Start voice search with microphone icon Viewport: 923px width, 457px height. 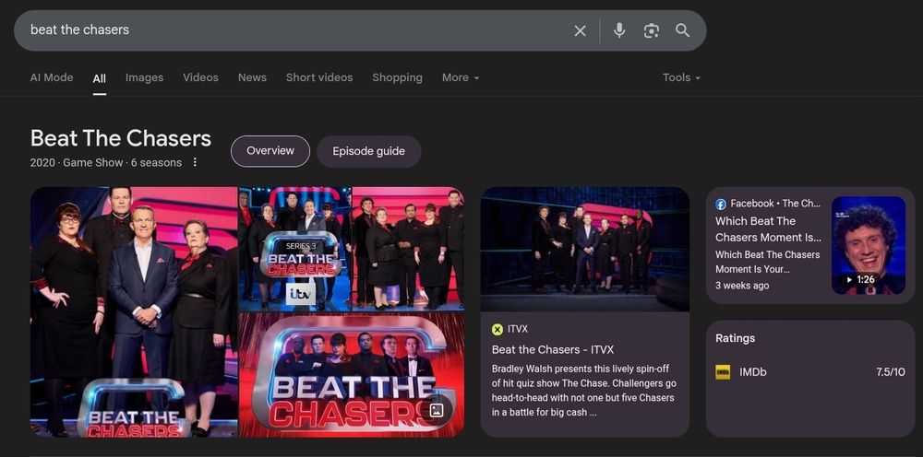[618, 30]
